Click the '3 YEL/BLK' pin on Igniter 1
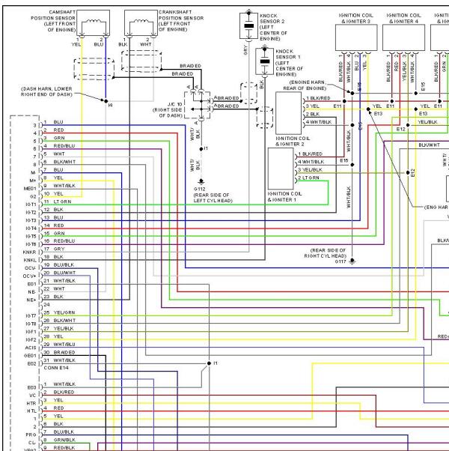 tap(311, 170)
